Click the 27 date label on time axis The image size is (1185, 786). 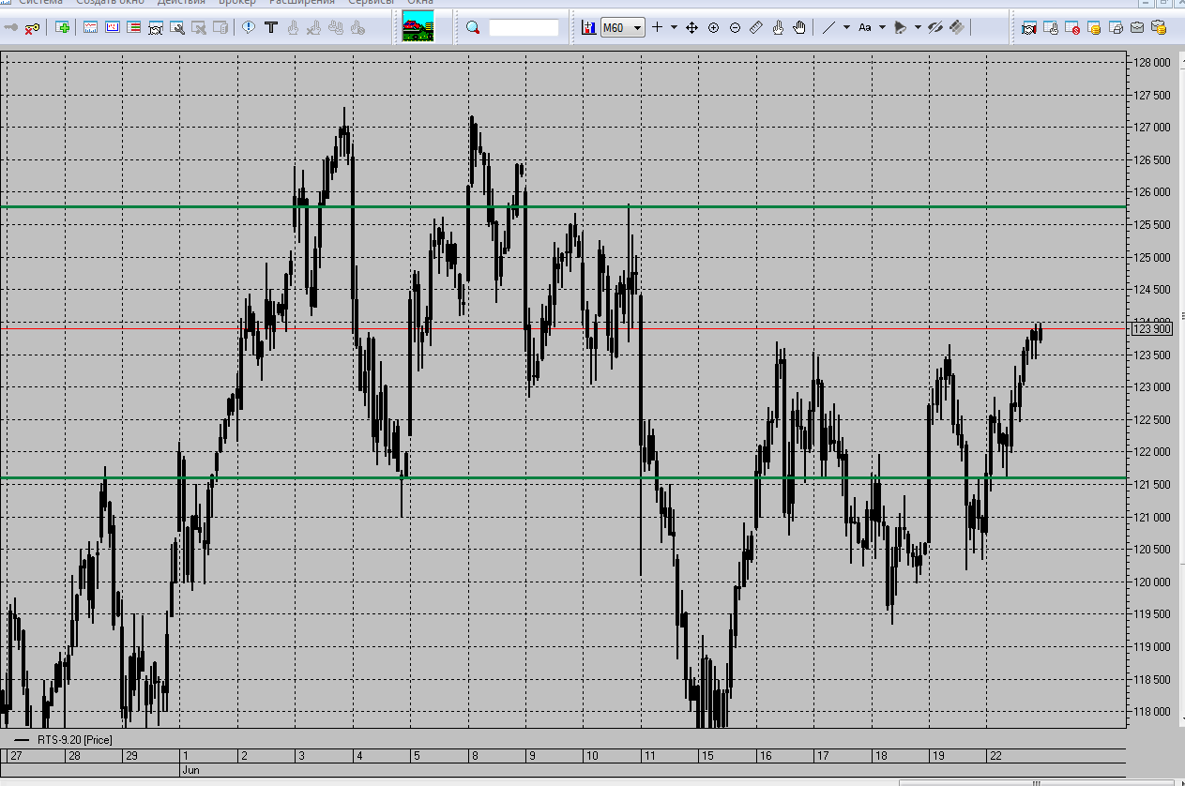pyautogui.click(x=17, y=756)
